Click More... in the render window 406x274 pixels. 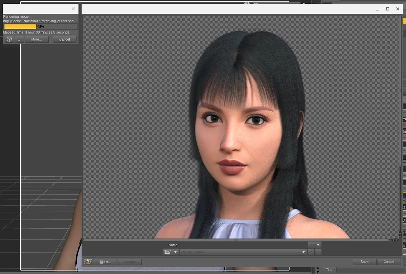(x=105, y=262)
